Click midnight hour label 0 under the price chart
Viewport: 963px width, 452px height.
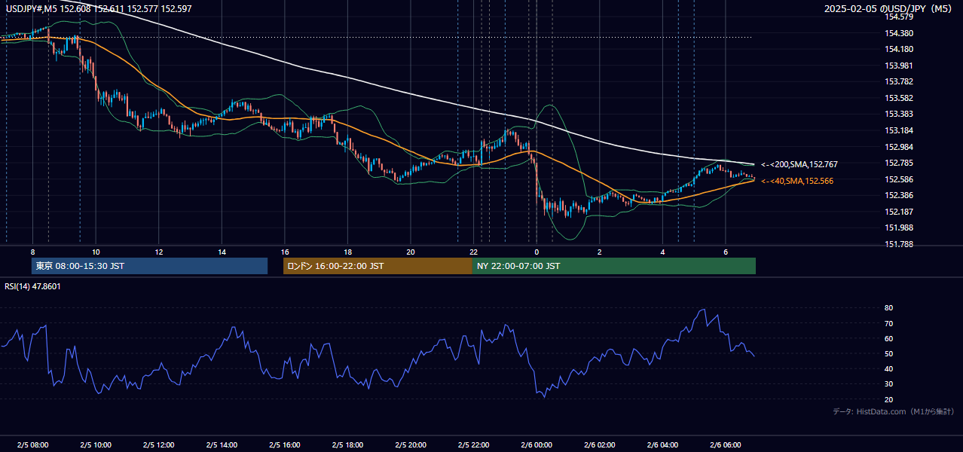click(536, 252)
